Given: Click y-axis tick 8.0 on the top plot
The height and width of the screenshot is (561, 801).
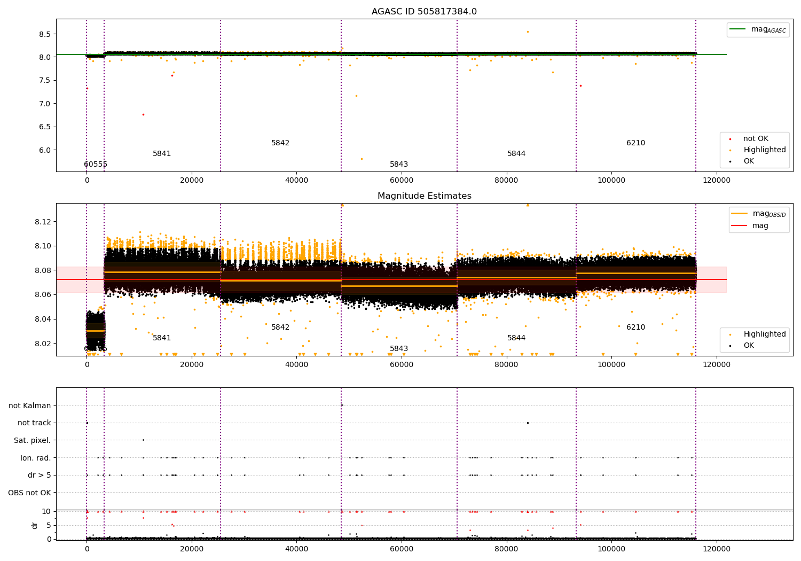Looking at the screenshot, I should coord(45,57).
